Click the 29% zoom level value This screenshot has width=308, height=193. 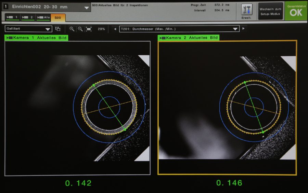[101, 29]
